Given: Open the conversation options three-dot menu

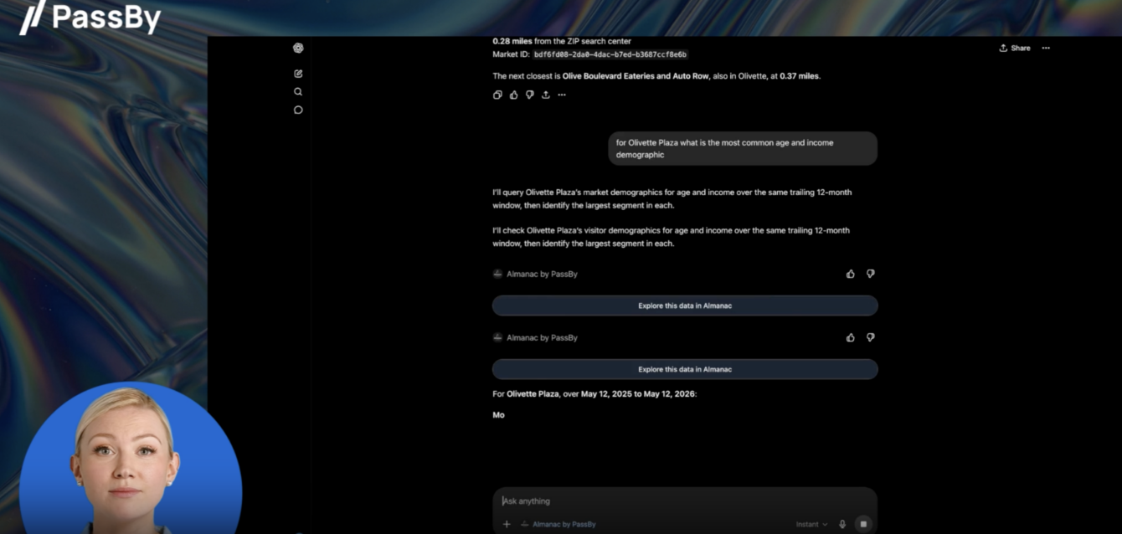Looking at the screenshot, I should (x=1046, y=48).
